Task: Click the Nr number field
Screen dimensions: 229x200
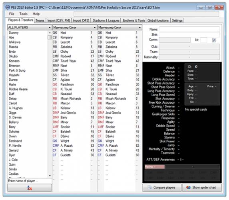Action: (x=203, y=40)
